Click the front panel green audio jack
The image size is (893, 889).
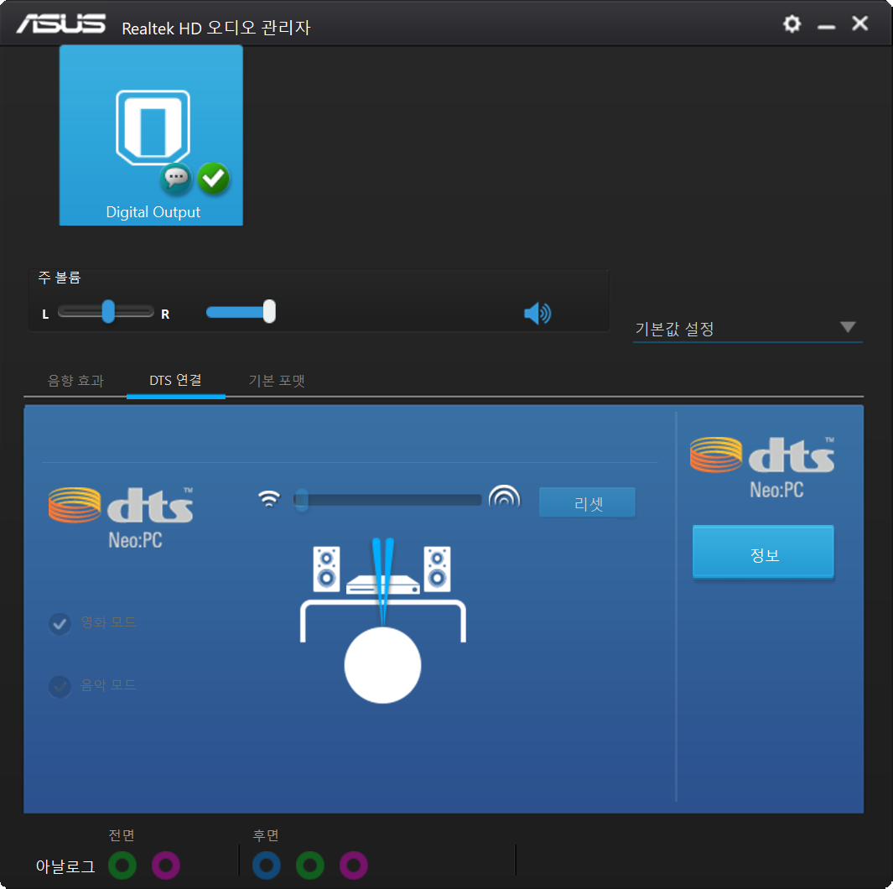122,866
